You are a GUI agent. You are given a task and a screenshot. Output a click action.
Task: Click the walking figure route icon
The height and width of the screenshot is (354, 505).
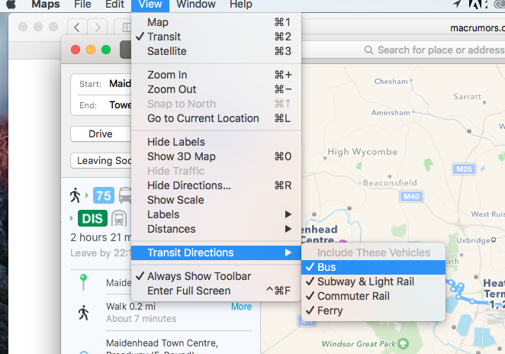click(x=75, y=195)
